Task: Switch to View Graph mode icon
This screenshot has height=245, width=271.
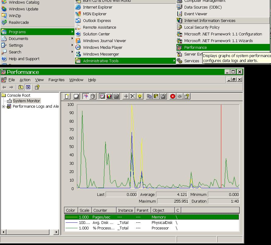Action: [102, 96]
